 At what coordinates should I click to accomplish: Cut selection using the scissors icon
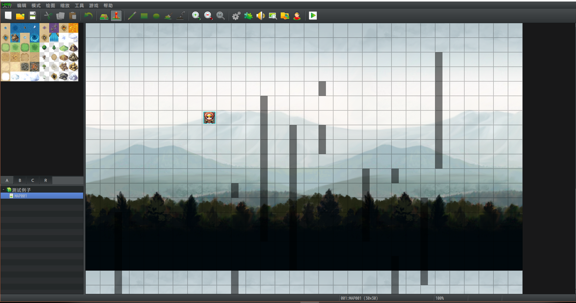[48, 16]
